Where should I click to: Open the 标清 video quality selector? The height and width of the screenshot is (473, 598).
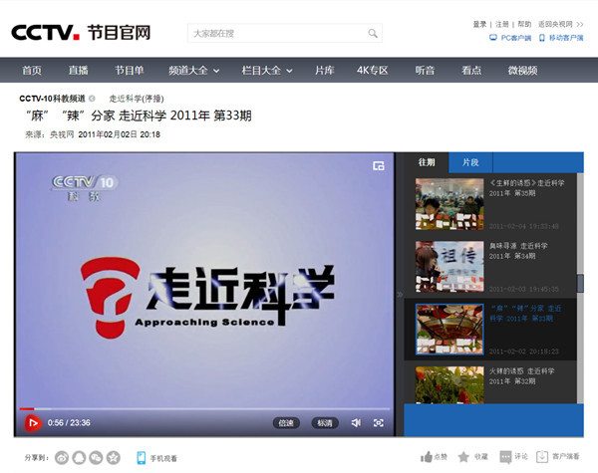pos(325,422)
